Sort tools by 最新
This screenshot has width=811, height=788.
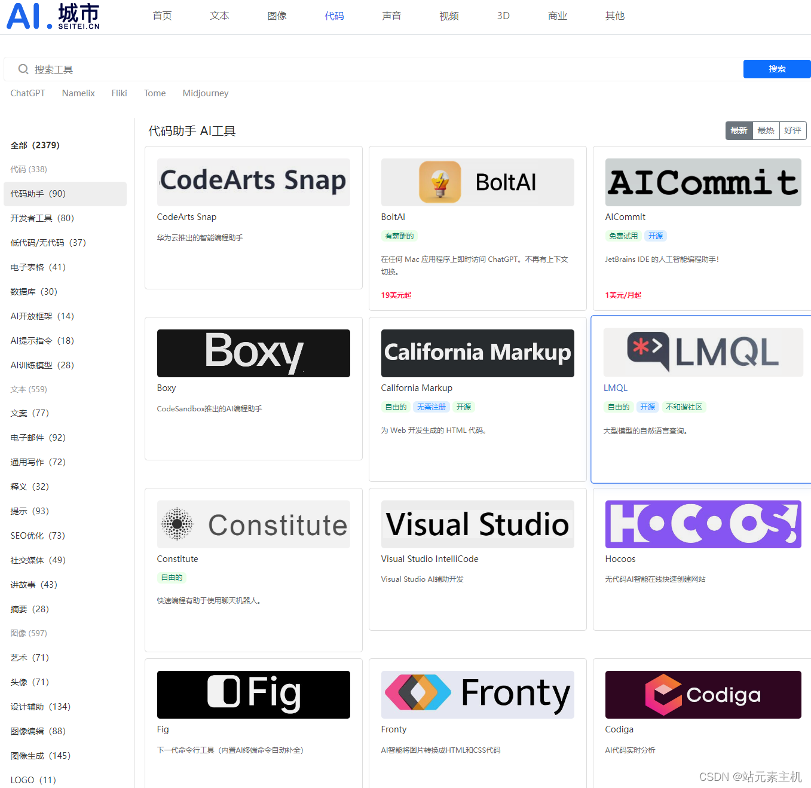point(739,130)
